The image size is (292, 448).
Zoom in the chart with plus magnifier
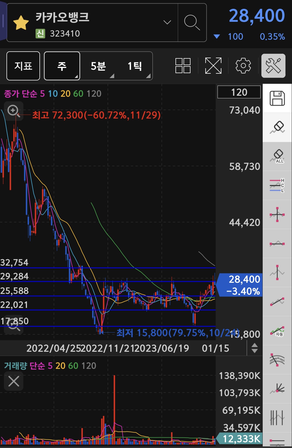tap(13, 111)
